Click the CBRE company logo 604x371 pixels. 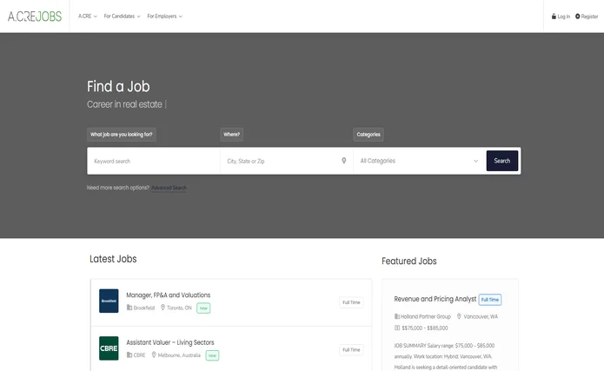coord(109,348)
